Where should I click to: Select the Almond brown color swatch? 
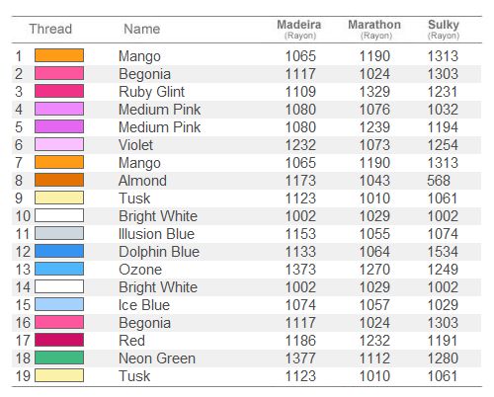tap(59, 180)
